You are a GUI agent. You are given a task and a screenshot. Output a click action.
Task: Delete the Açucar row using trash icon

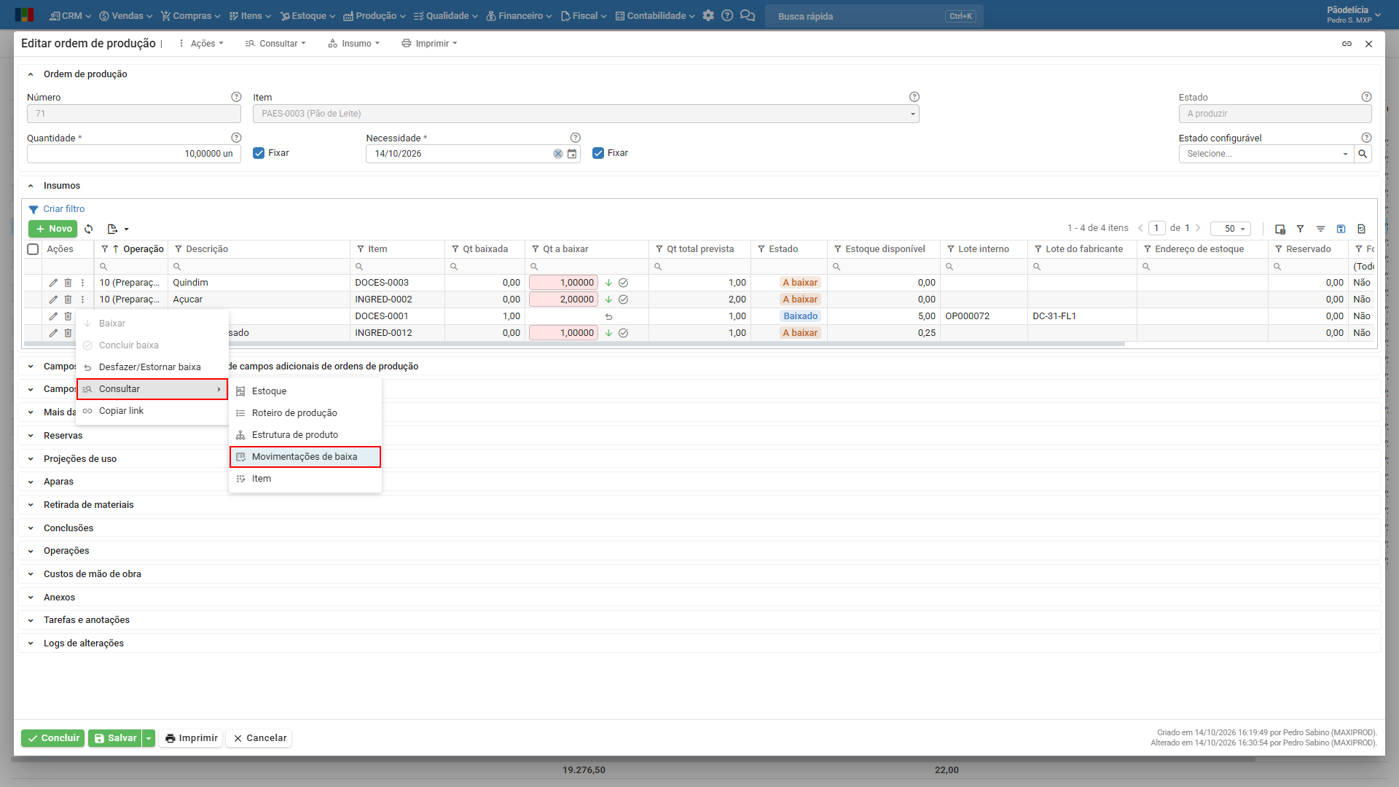coord(68,299)
